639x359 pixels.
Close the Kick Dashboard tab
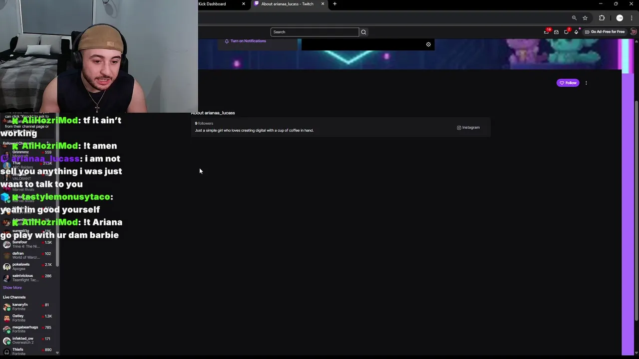click(x=244, y=4)
